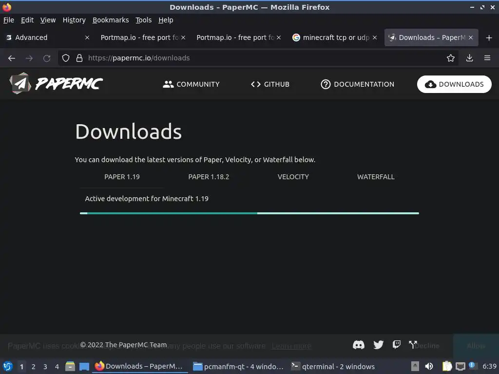Switch to the Waterfall tab
Viewport: 499px width, 374px height.
tap(376, 177)
